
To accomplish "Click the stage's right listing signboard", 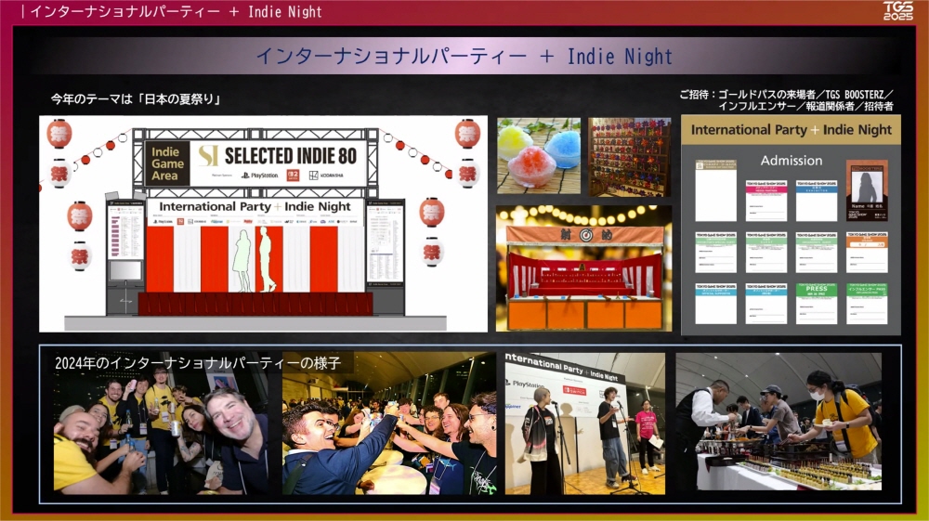I will 386,241.
